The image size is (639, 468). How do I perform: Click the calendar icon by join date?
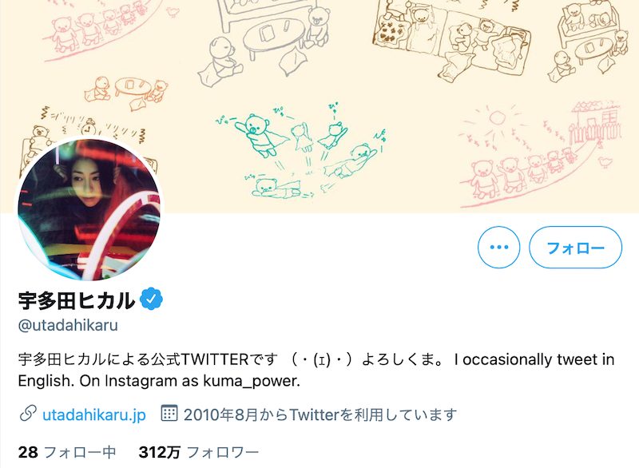(169, 414)
